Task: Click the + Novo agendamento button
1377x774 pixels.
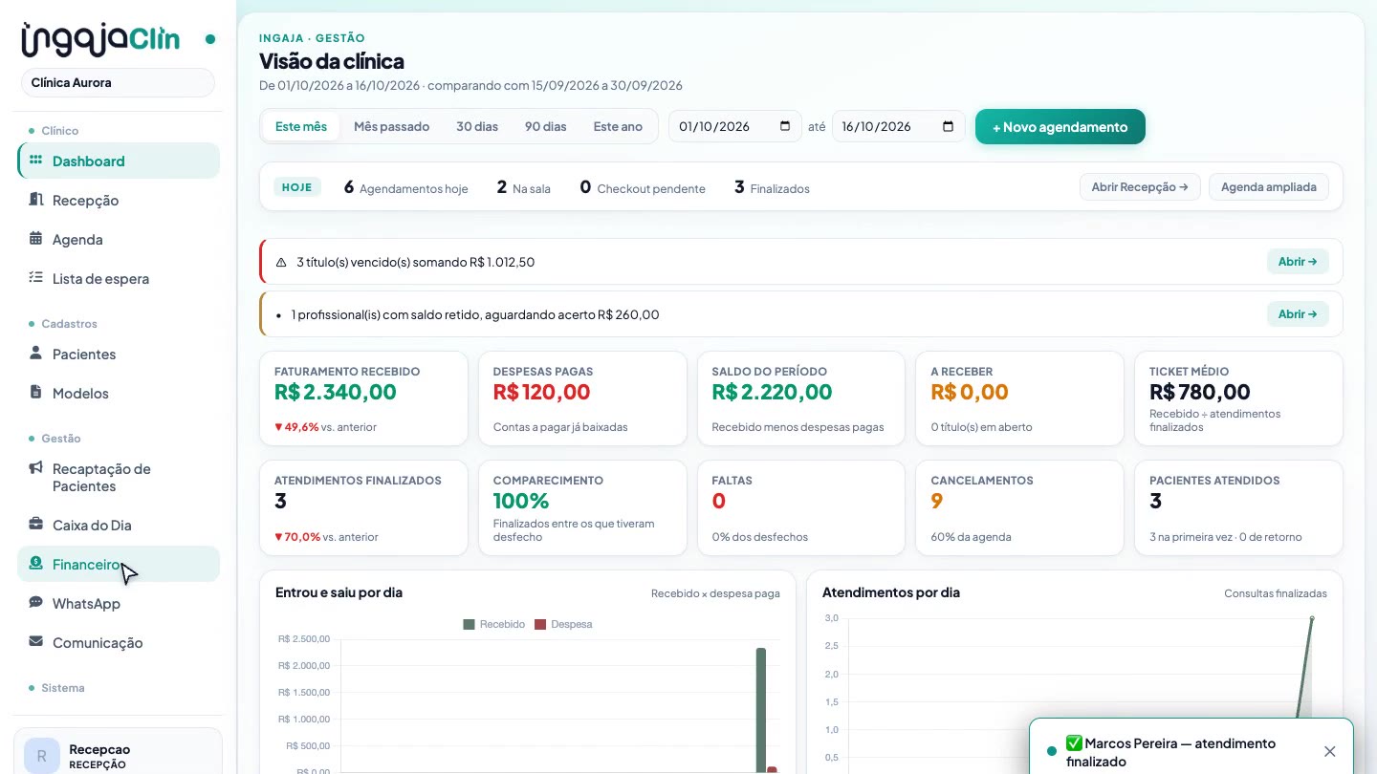Action: (x=1060, y=127)
